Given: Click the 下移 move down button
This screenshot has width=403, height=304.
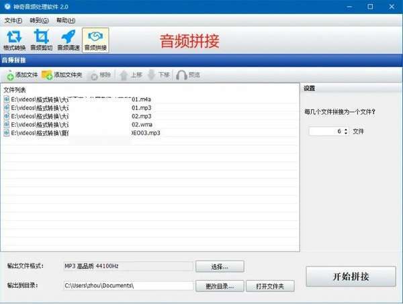Looking at the screenshot, I should pyautogui.click(x=159, y=75).
